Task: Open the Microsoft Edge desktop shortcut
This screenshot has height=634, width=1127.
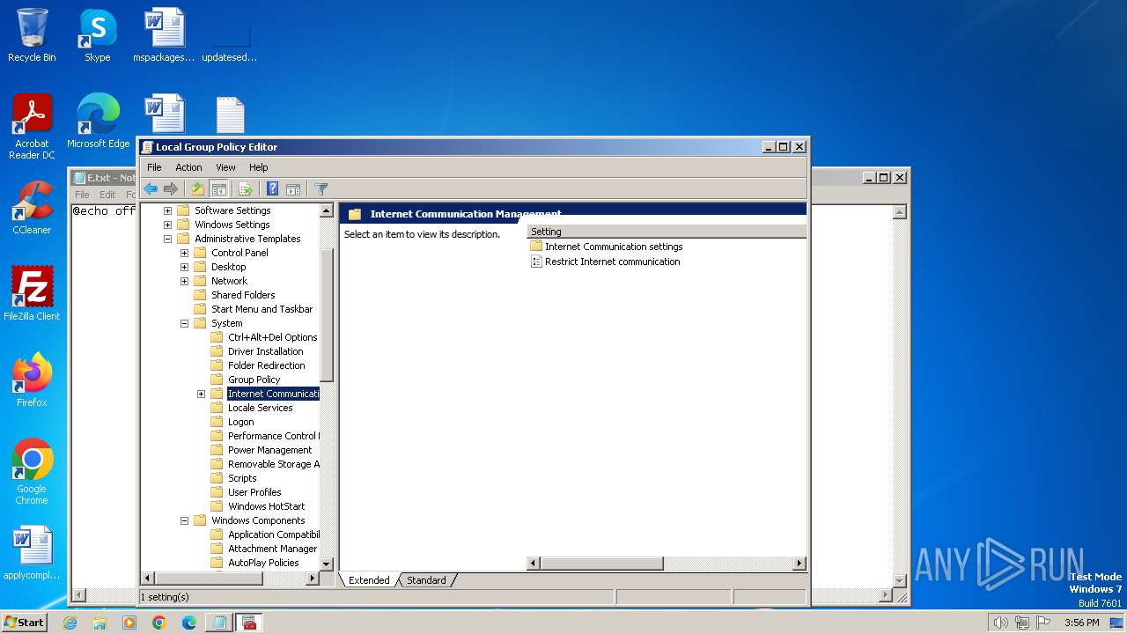Action: coord(98,122)
